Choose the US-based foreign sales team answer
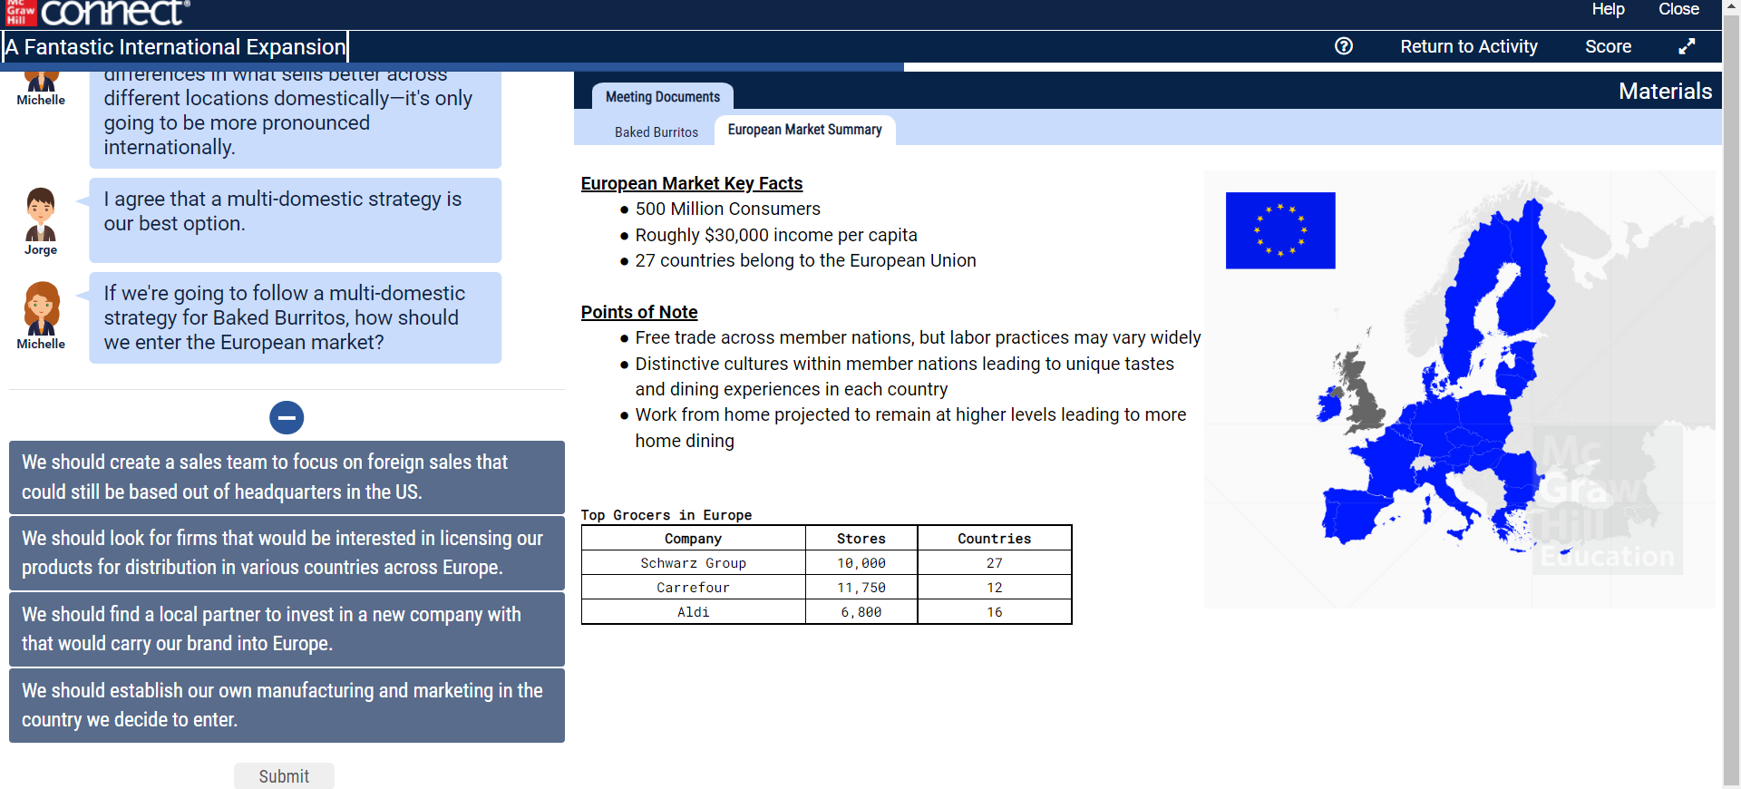Screen dimensions: 1741x789 (287, 477)
